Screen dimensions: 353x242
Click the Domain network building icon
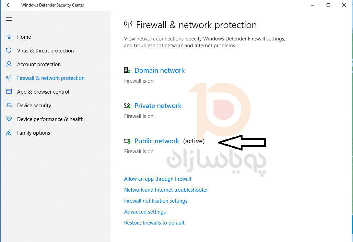point(127,70)
